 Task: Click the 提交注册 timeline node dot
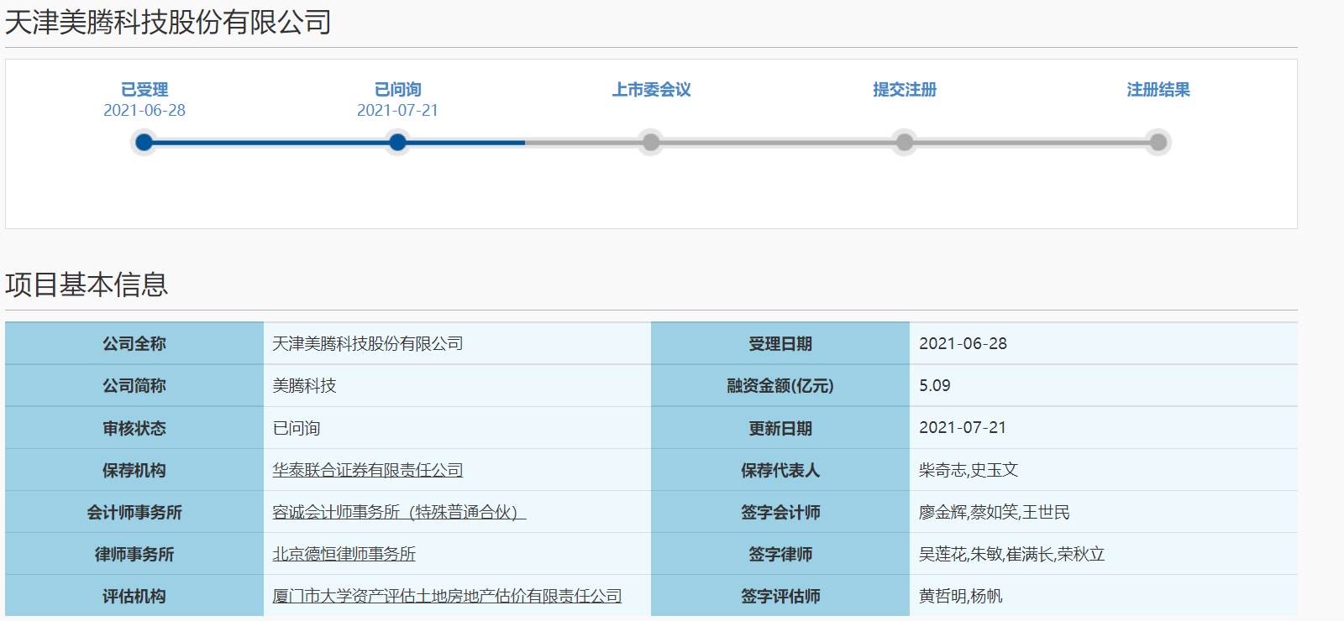click(x=905, y=143)
